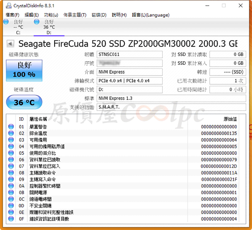
Task: Click status orb for attribute 0A 控制器繁忙時間
Action: pyautogui.click(x=11, y=186)
